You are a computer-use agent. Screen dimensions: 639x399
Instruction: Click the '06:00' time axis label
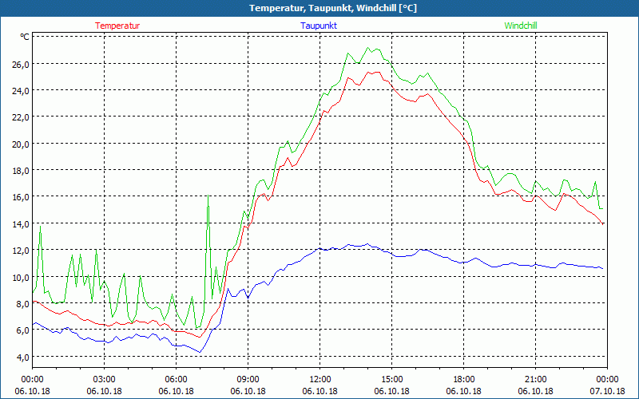(176, 380)
